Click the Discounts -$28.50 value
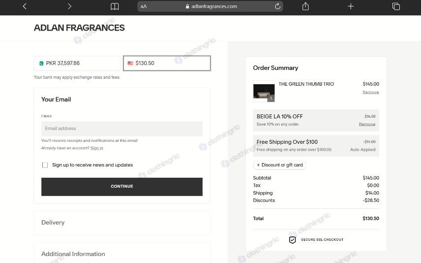421x263 pixels. click(x=371, y=200)
